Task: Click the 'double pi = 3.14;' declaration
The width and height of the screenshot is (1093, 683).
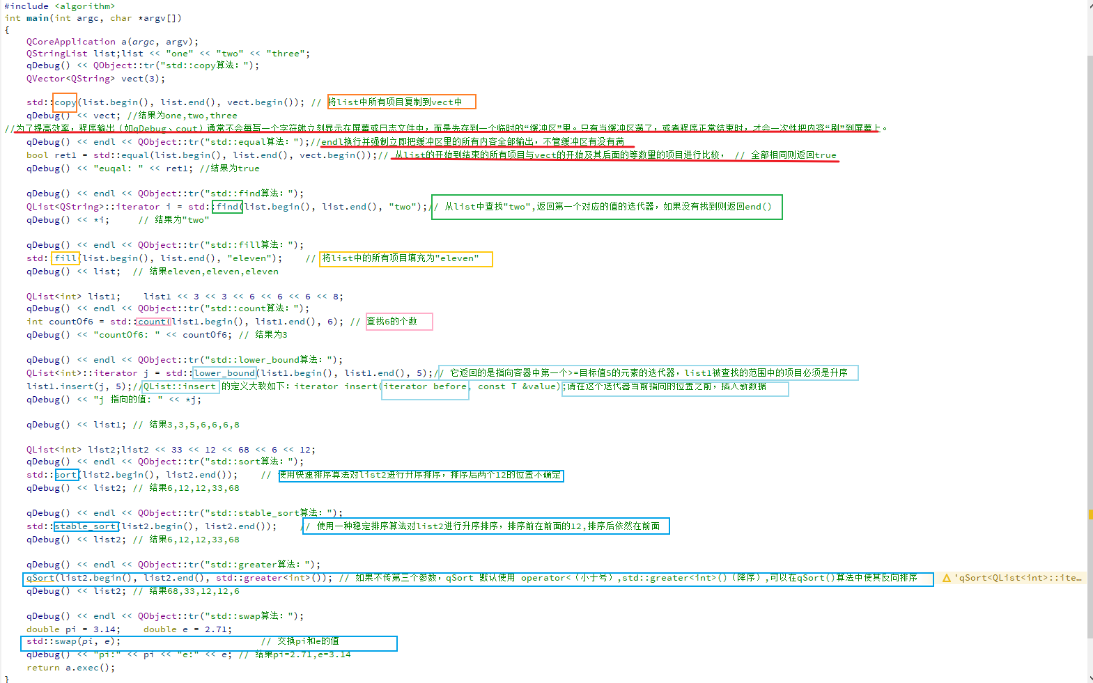Action: (x=74, y=629)
